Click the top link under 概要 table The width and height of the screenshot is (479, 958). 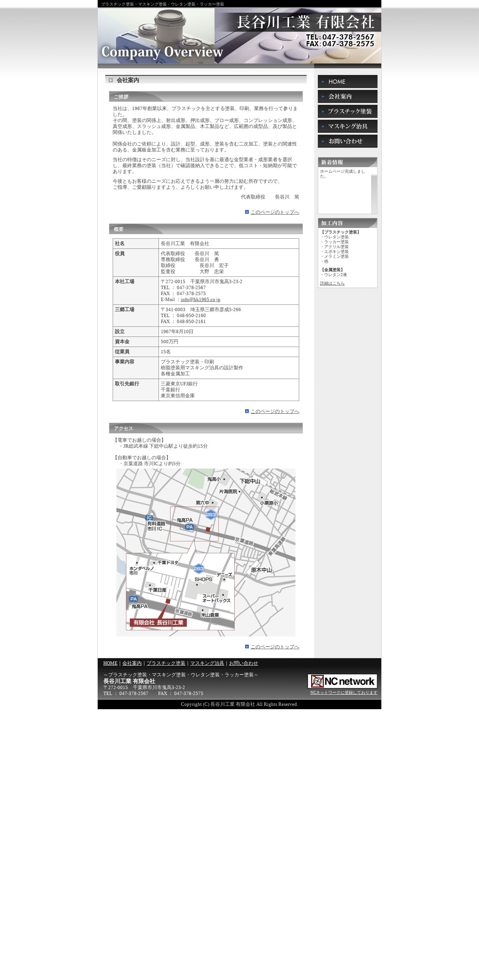pos(275,411)
